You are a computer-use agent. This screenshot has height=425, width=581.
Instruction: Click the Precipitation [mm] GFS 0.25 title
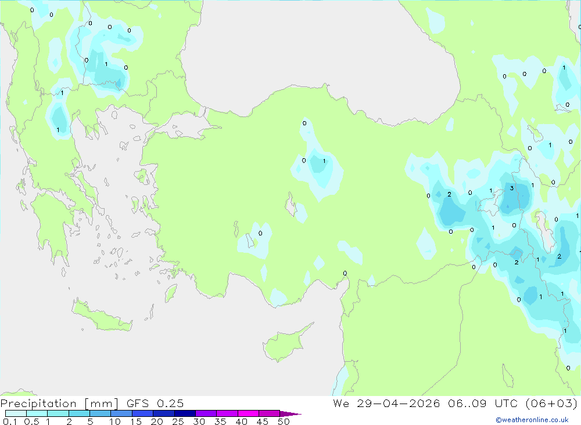tap(92, 403)
